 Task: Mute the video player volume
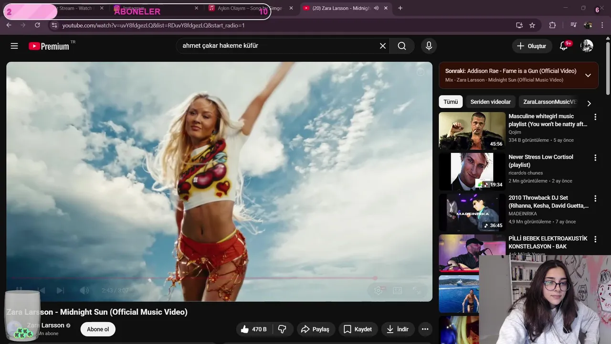click(84, 290)
